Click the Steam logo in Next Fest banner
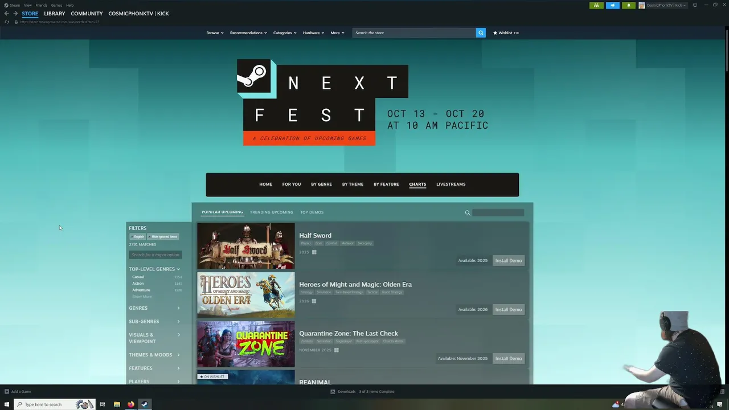Image resolution: width=729 pixels, height=410 pixels. 254,76
